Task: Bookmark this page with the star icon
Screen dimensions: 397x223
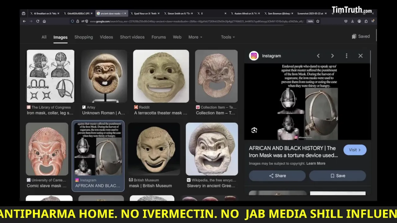Action: (x=318, y=21)
